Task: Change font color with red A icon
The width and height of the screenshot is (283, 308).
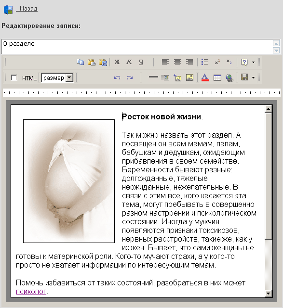Action: click(x=205, y=78)
